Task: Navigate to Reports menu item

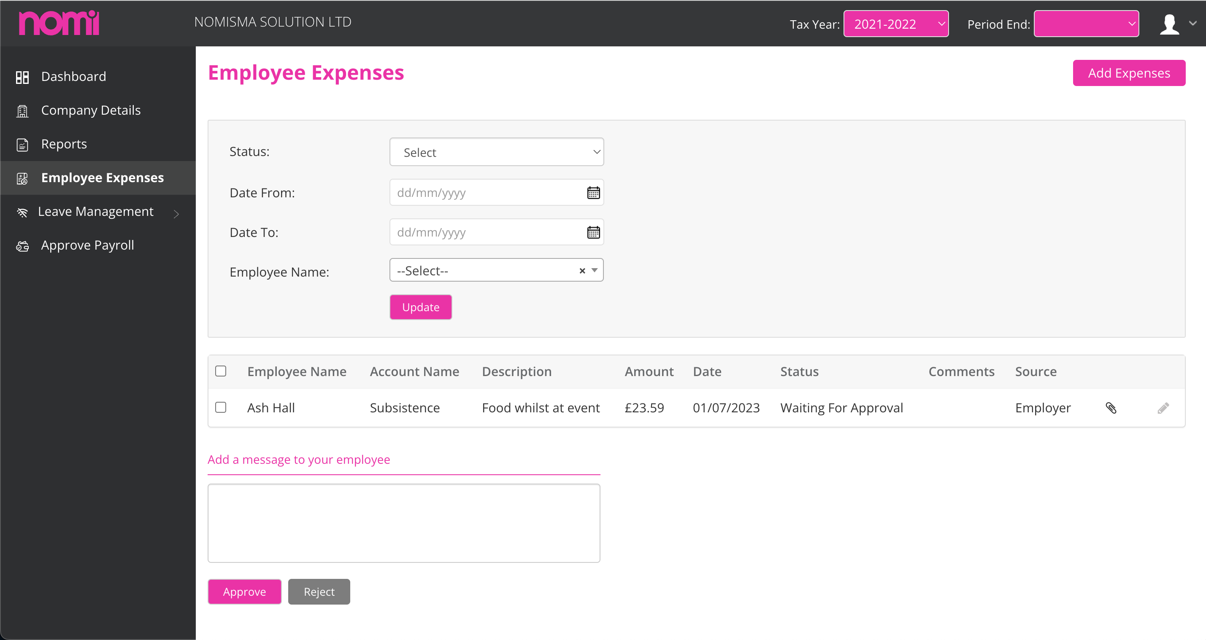Action: (65, 144)
